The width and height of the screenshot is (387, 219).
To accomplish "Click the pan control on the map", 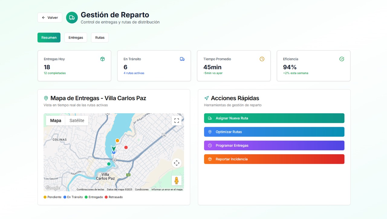I will [x=177, y=163].
